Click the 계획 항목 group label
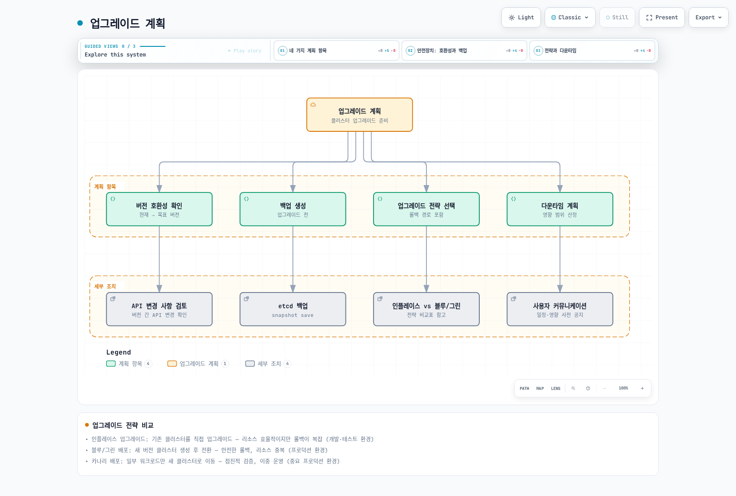 coord(105,186)
